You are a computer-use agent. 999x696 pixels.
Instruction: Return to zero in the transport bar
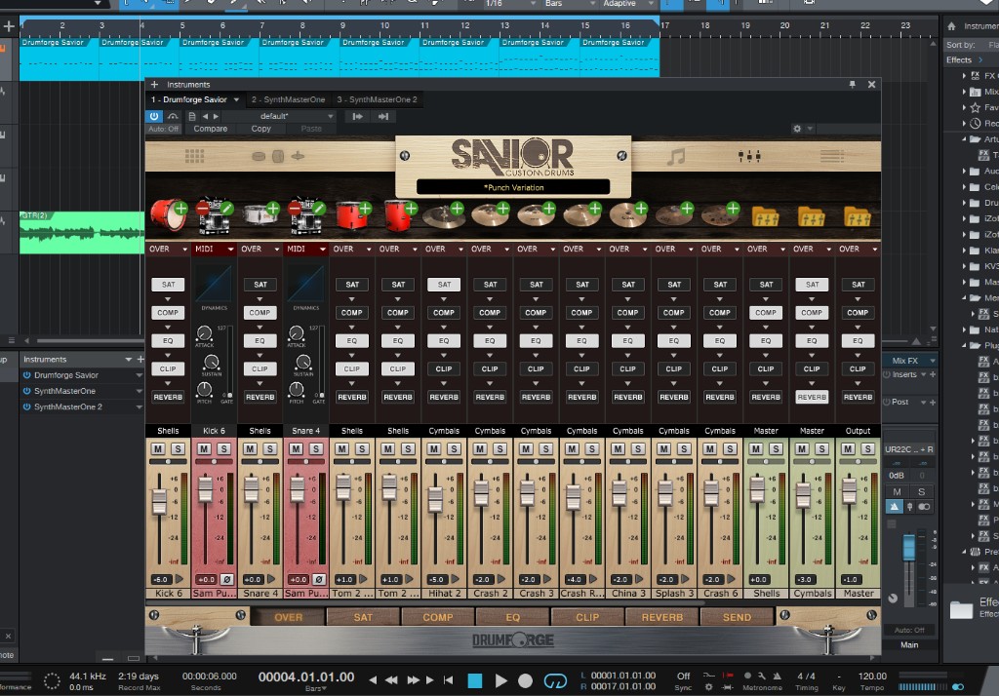click(449, 680)
